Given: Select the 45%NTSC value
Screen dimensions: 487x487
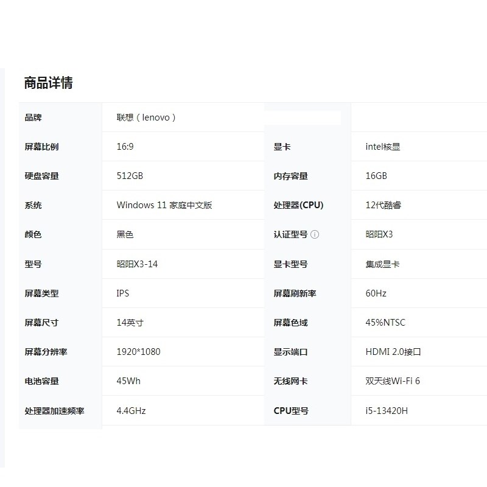Looking at the screenshot, I should click(x=385, y=323).
